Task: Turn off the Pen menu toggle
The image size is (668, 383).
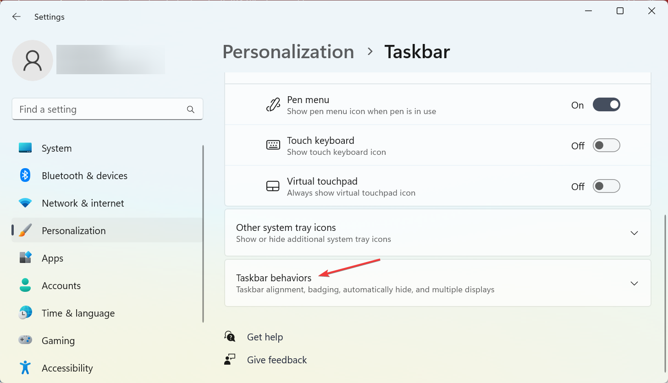Action: pyautogui.click(x=606, y=105)
